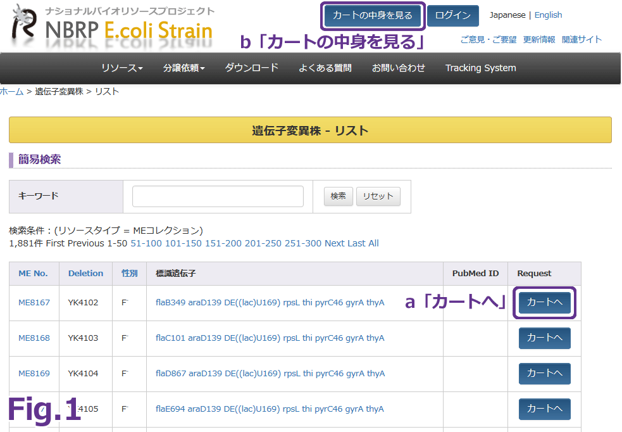The image size is (622, 432).
Task: Focus the キーワード search input field
Action: (x=218, y=196)
